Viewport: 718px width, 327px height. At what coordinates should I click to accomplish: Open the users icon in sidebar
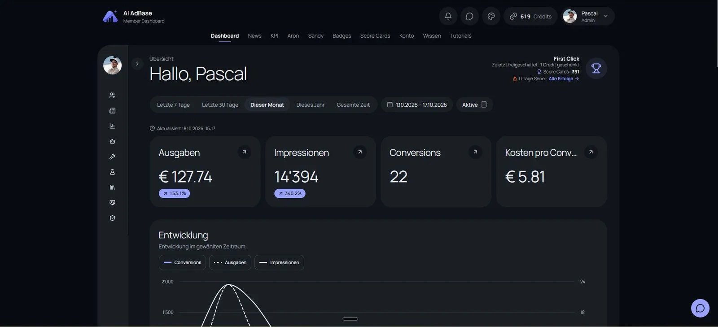click(x=112, y=95)
